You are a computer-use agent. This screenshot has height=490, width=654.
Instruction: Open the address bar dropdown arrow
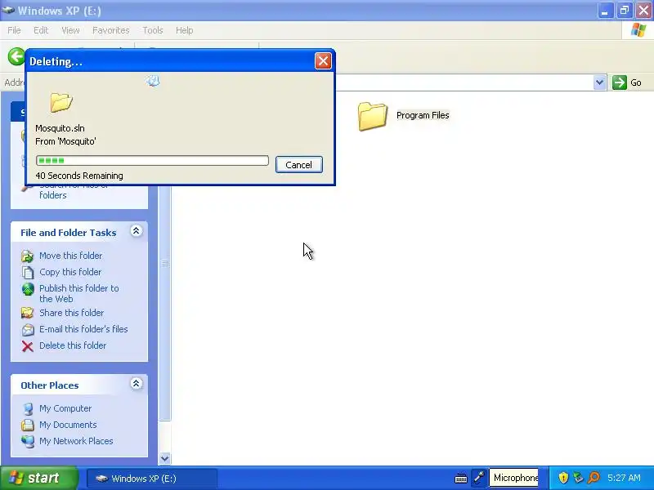599,82
